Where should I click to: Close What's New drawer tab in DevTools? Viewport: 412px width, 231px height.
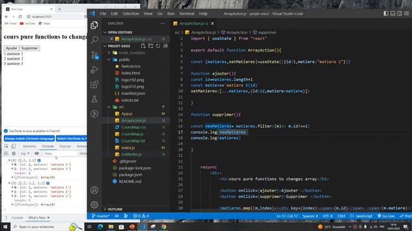(x=48, y=218)
